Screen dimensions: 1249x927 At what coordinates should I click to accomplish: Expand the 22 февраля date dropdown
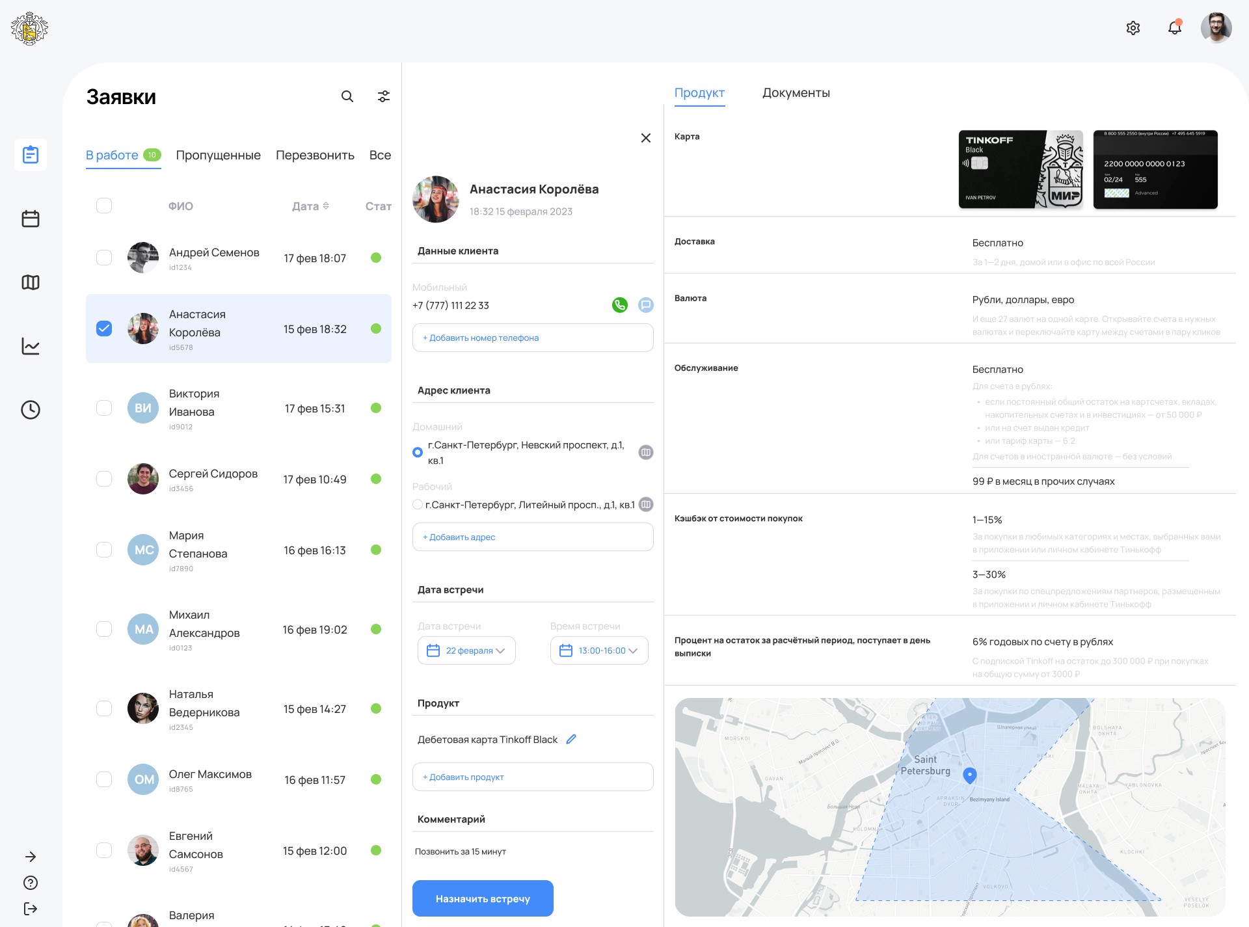coord(466,651)
